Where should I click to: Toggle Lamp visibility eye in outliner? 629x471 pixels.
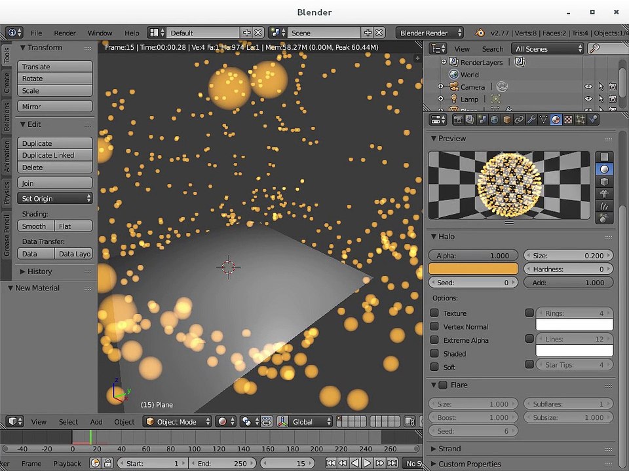588,99
